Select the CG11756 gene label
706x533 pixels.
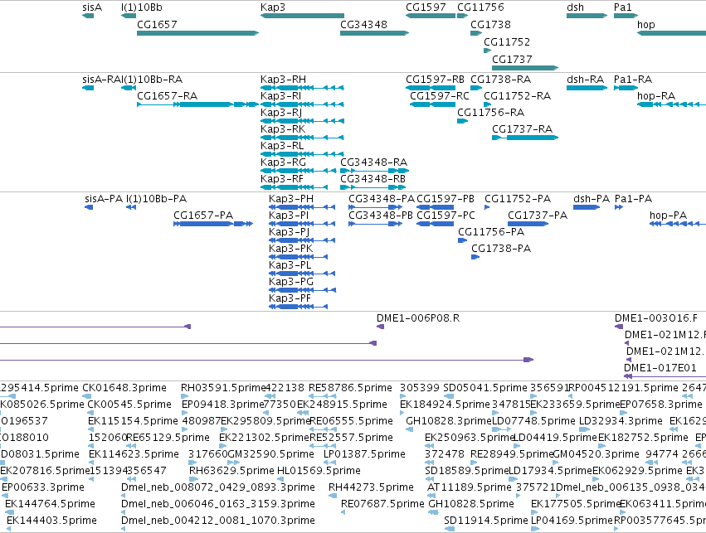(480, 7)
